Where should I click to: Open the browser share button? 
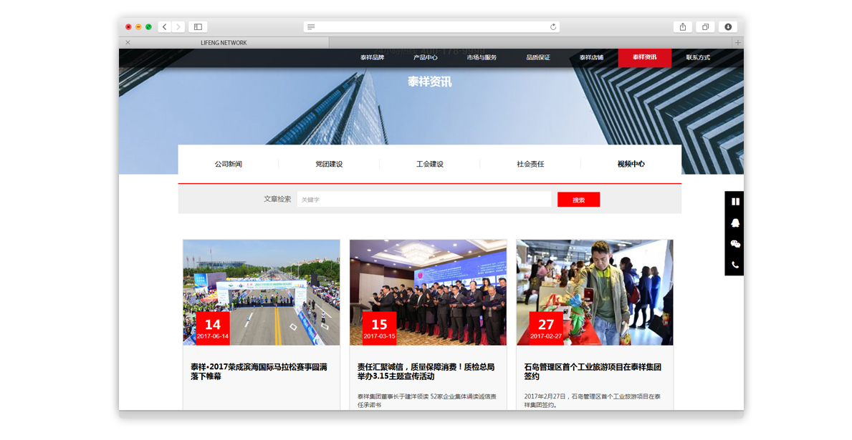coord(682,26)
